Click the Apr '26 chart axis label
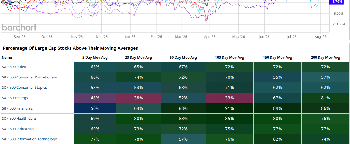 210,37
